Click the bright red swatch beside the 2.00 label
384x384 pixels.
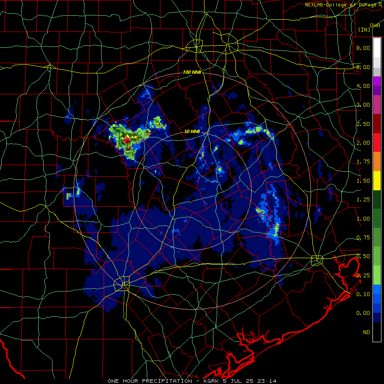[x=377, y=143]
